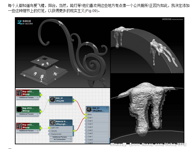The image size is (194, 149).
Task: Click the Base slot label
Action: 90,114
